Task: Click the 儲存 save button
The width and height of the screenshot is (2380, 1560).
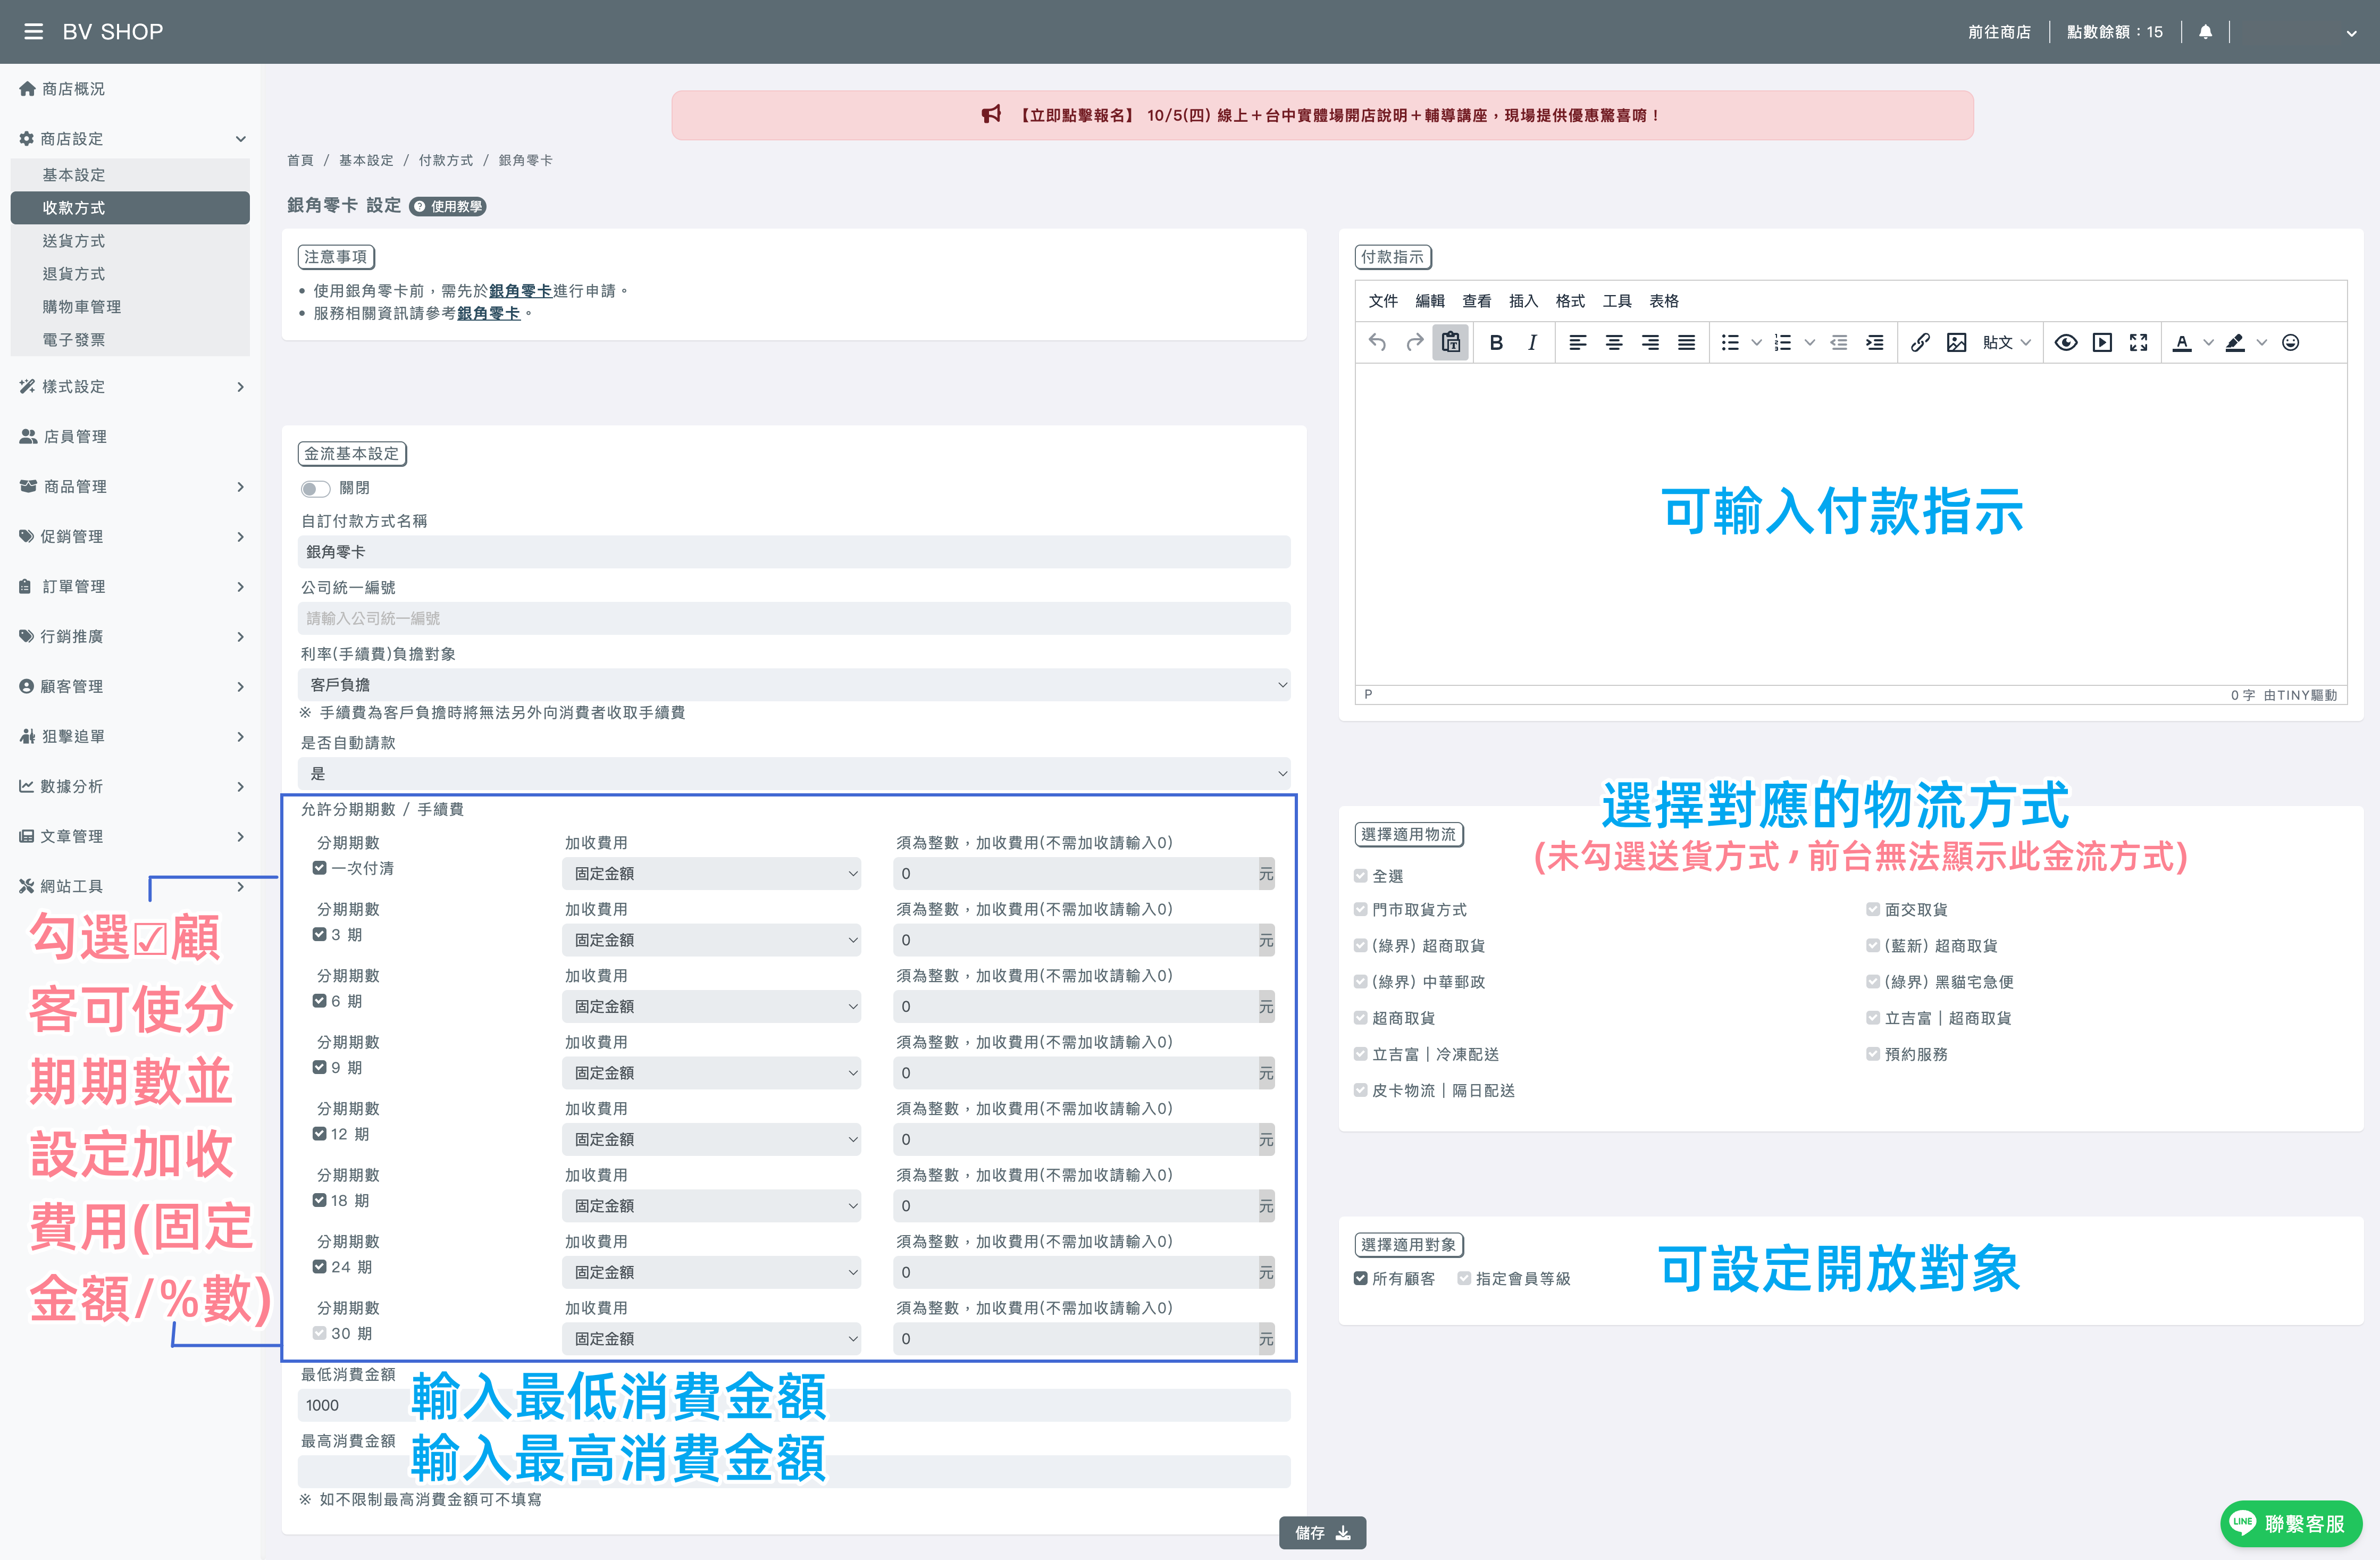Action: (x=1322, y=1533)
